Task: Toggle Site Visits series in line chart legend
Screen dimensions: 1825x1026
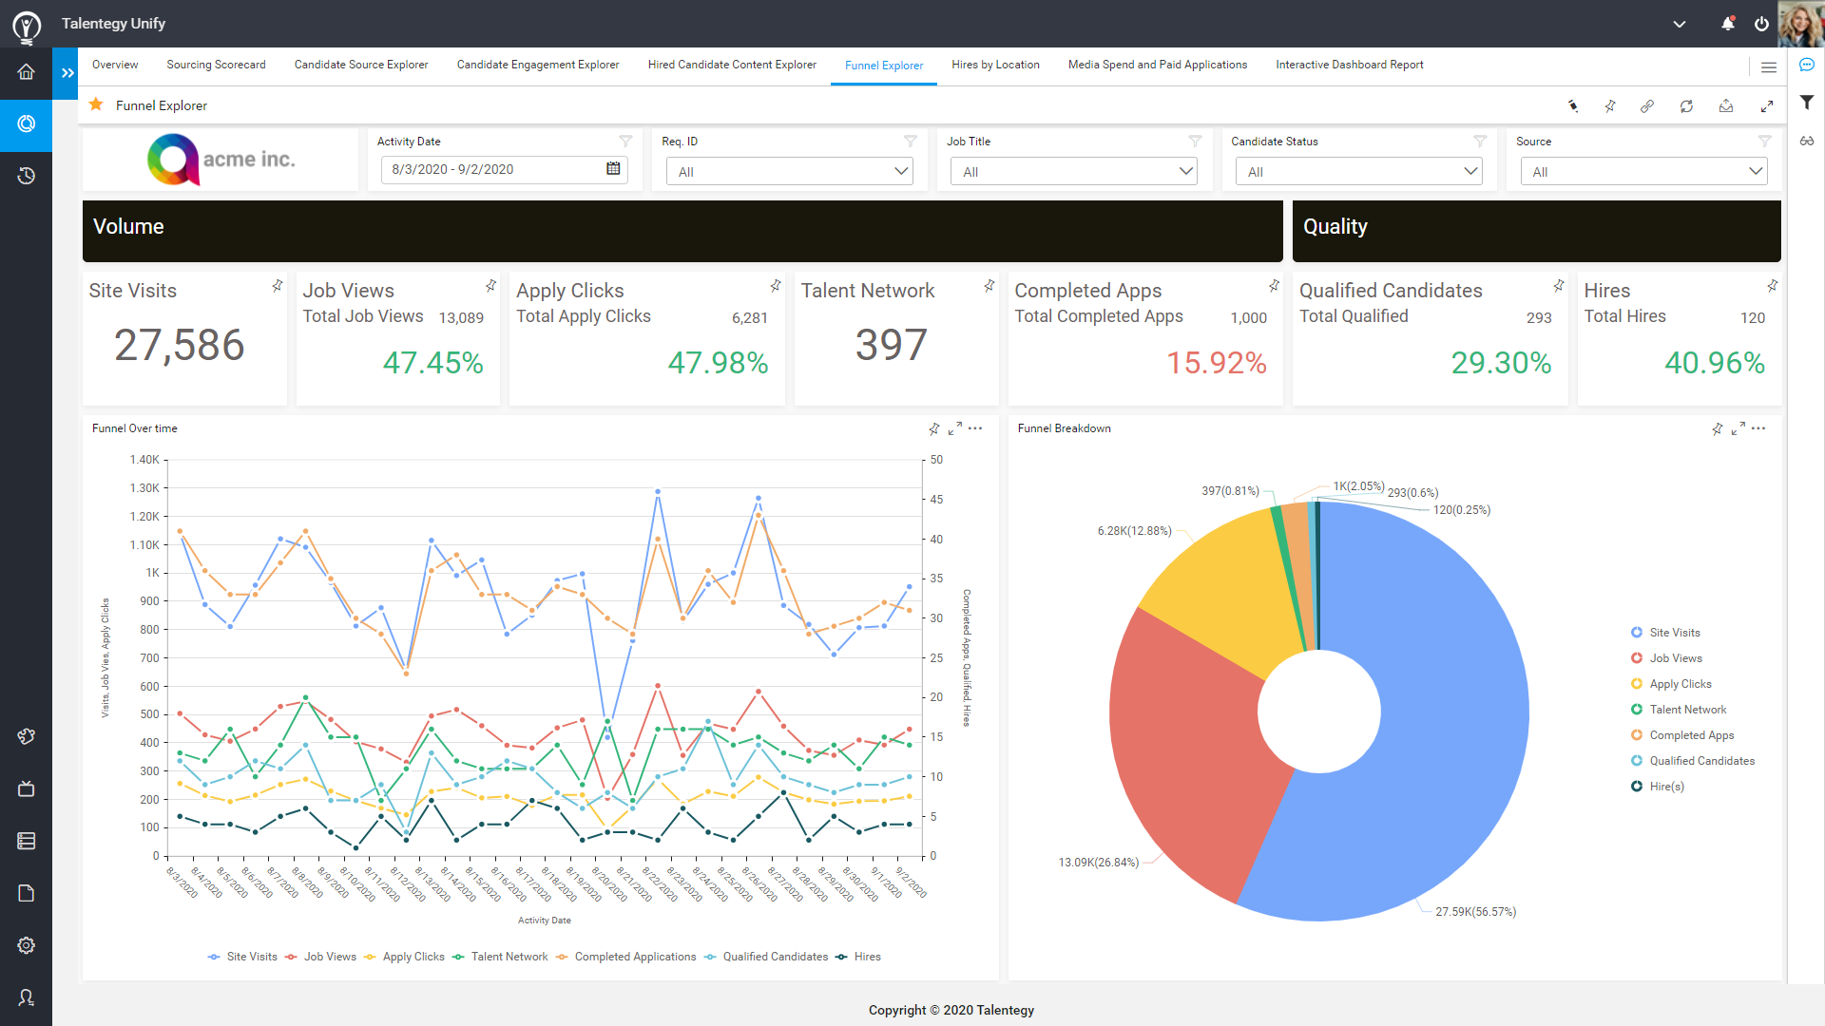Action: pyautogui.click(x=242, y=957)
